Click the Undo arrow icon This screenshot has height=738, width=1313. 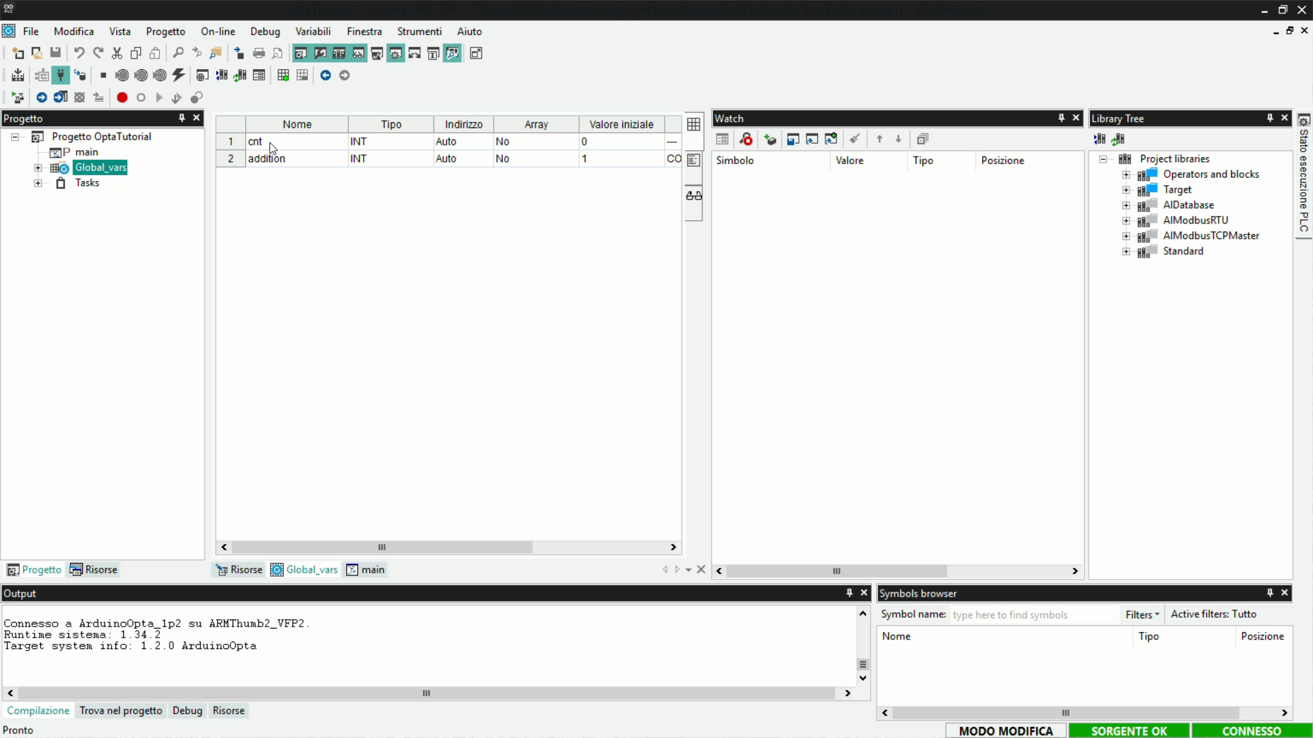pyautogui.click(x=79, y=53)
